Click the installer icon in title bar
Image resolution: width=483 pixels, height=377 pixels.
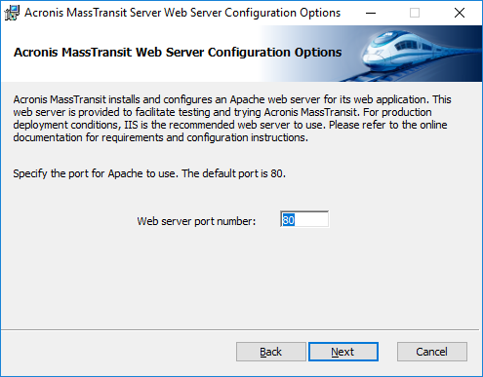[x=12, y=13]
